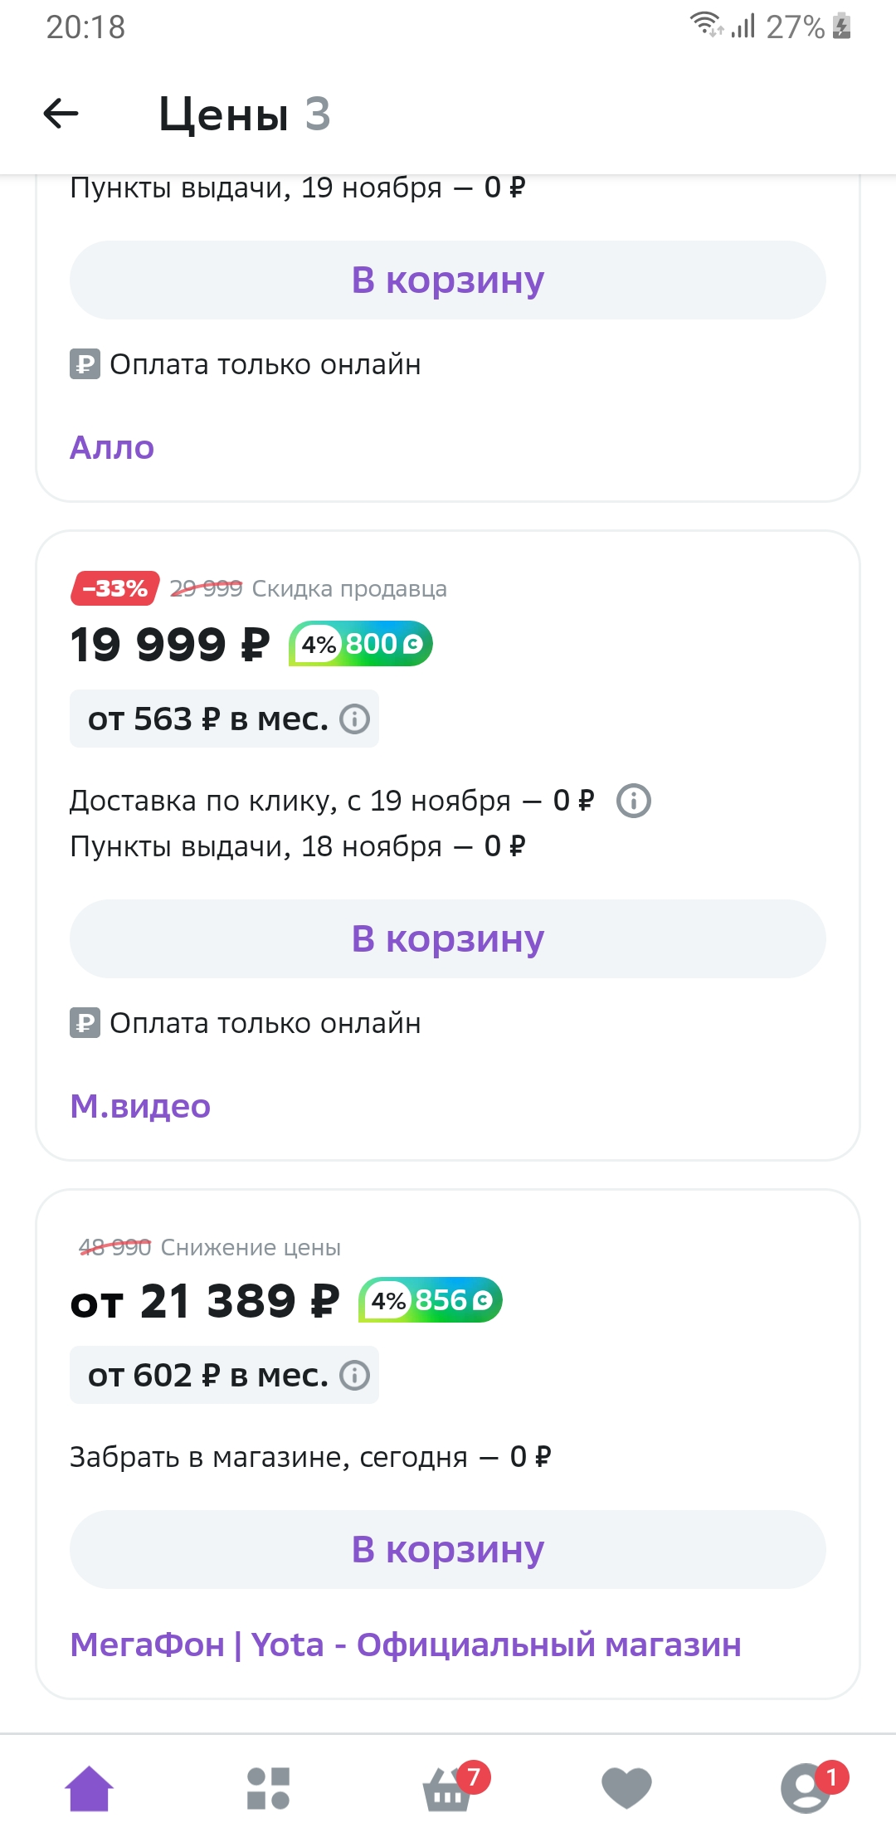Add the МегаФон offer to cart
The width and height of the screenshot is (896, 1842).
coord(448,1550)
